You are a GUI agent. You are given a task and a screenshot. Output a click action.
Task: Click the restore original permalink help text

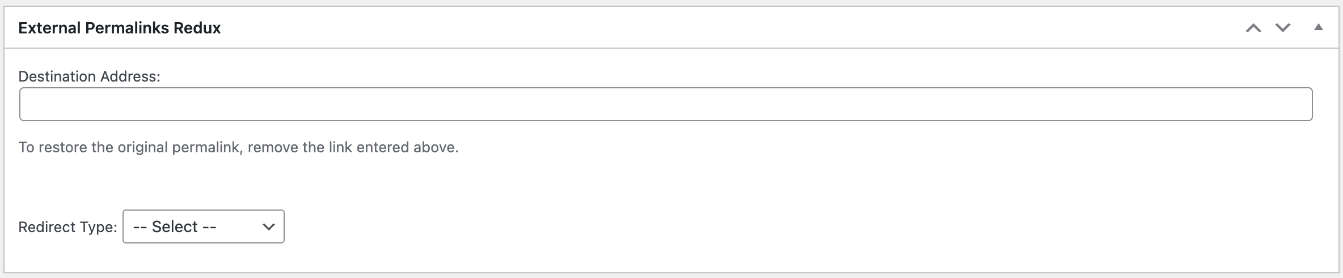click(x=238, y=147)
